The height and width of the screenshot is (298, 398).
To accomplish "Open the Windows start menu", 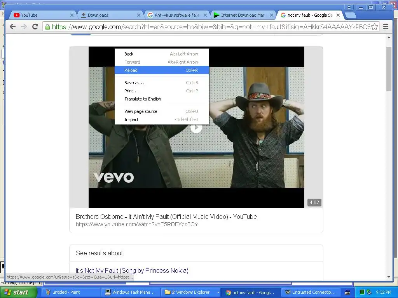I will click(18, 292).
